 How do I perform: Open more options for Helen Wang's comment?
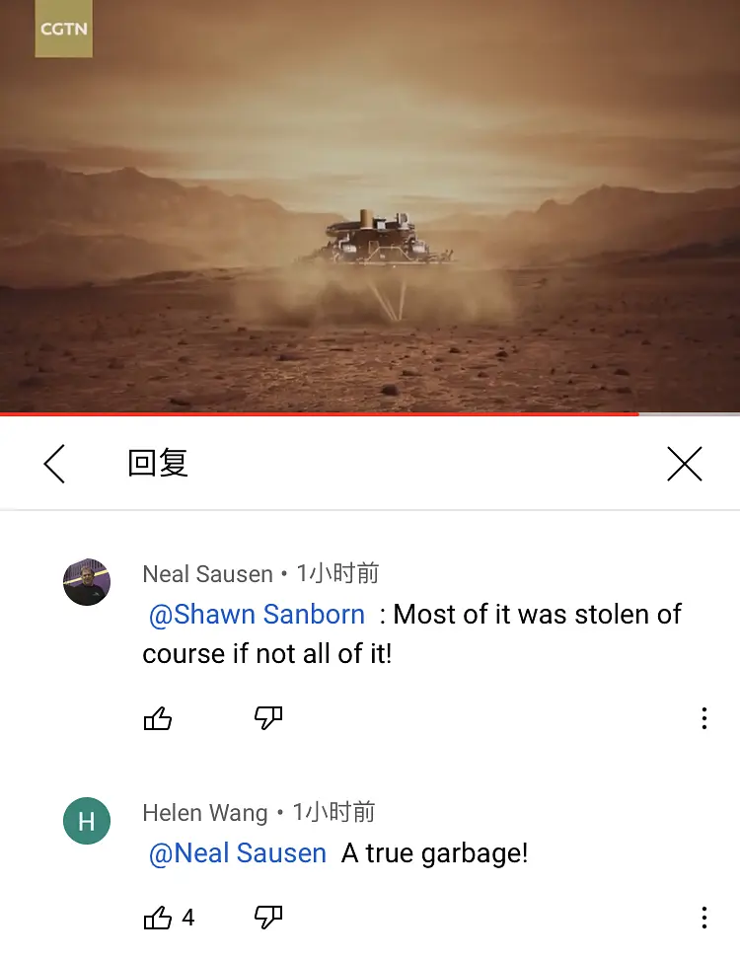tap(704, 918)
